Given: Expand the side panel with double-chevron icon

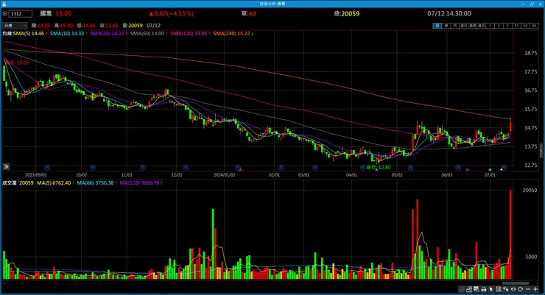Looking at the screenshot, I should [6, 167].
